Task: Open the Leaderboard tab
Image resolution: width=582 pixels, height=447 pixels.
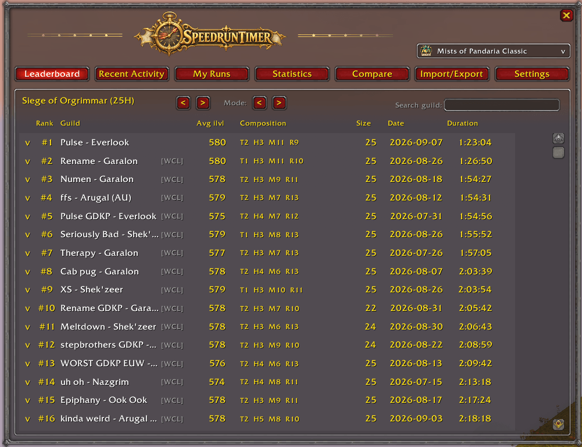Action: [52, 74]
